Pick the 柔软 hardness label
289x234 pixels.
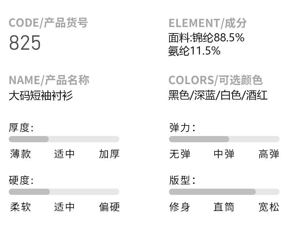[x=20, y=207]
